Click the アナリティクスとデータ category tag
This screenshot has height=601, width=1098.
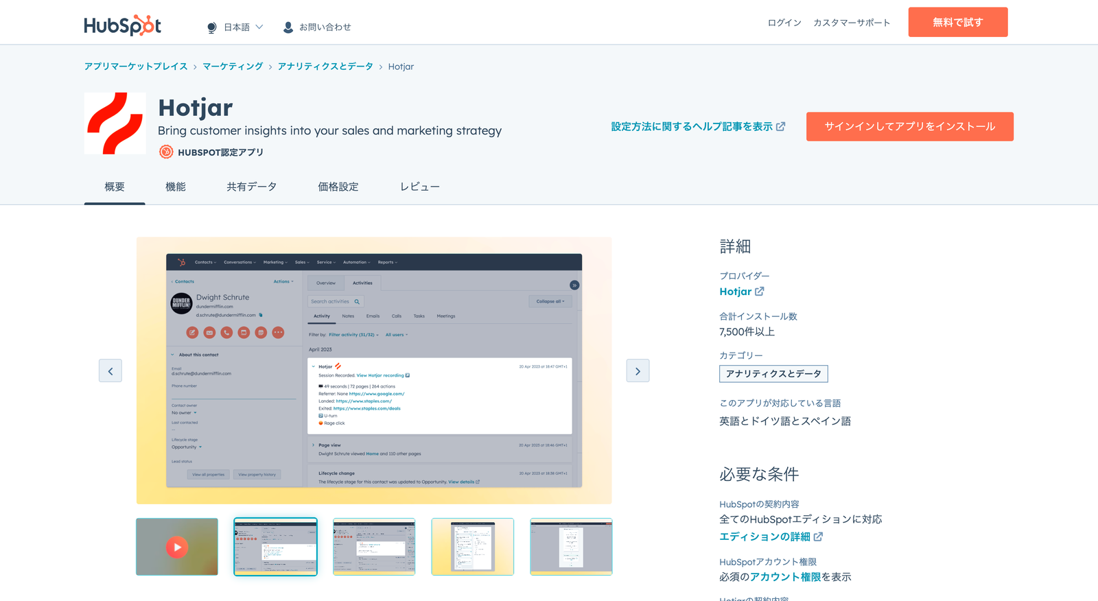point(773,374)
